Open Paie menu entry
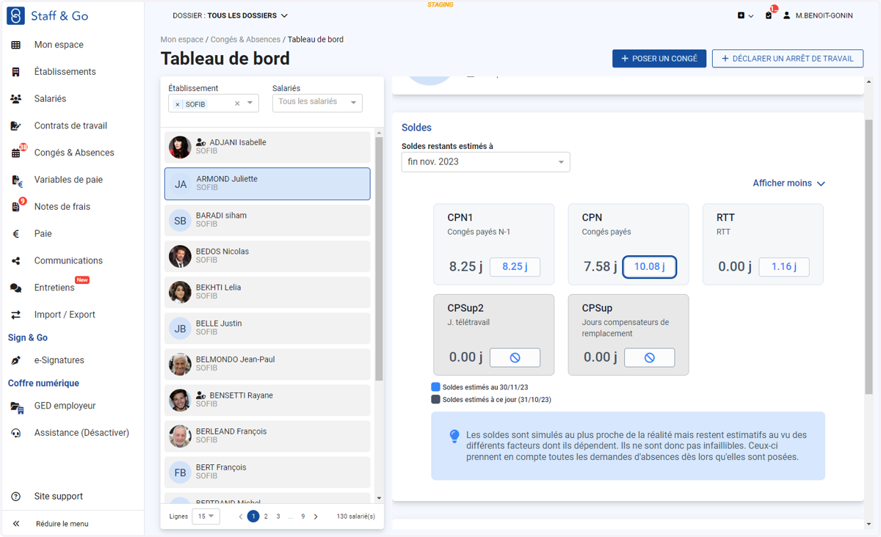This screenshot has width=881, height=537. [x=43, y=234]
